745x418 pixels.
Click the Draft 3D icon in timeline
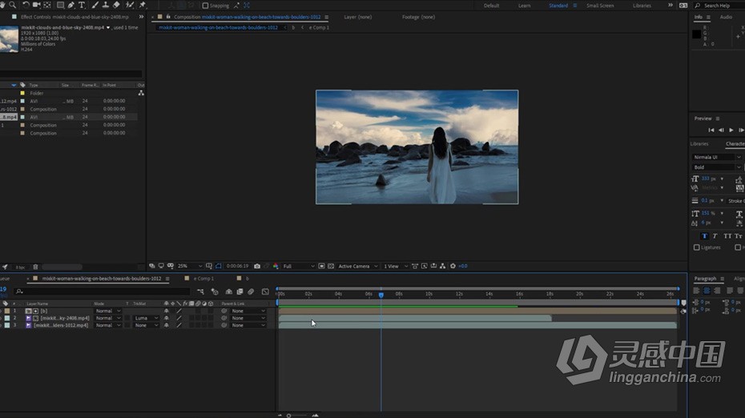tap(215, 291)
